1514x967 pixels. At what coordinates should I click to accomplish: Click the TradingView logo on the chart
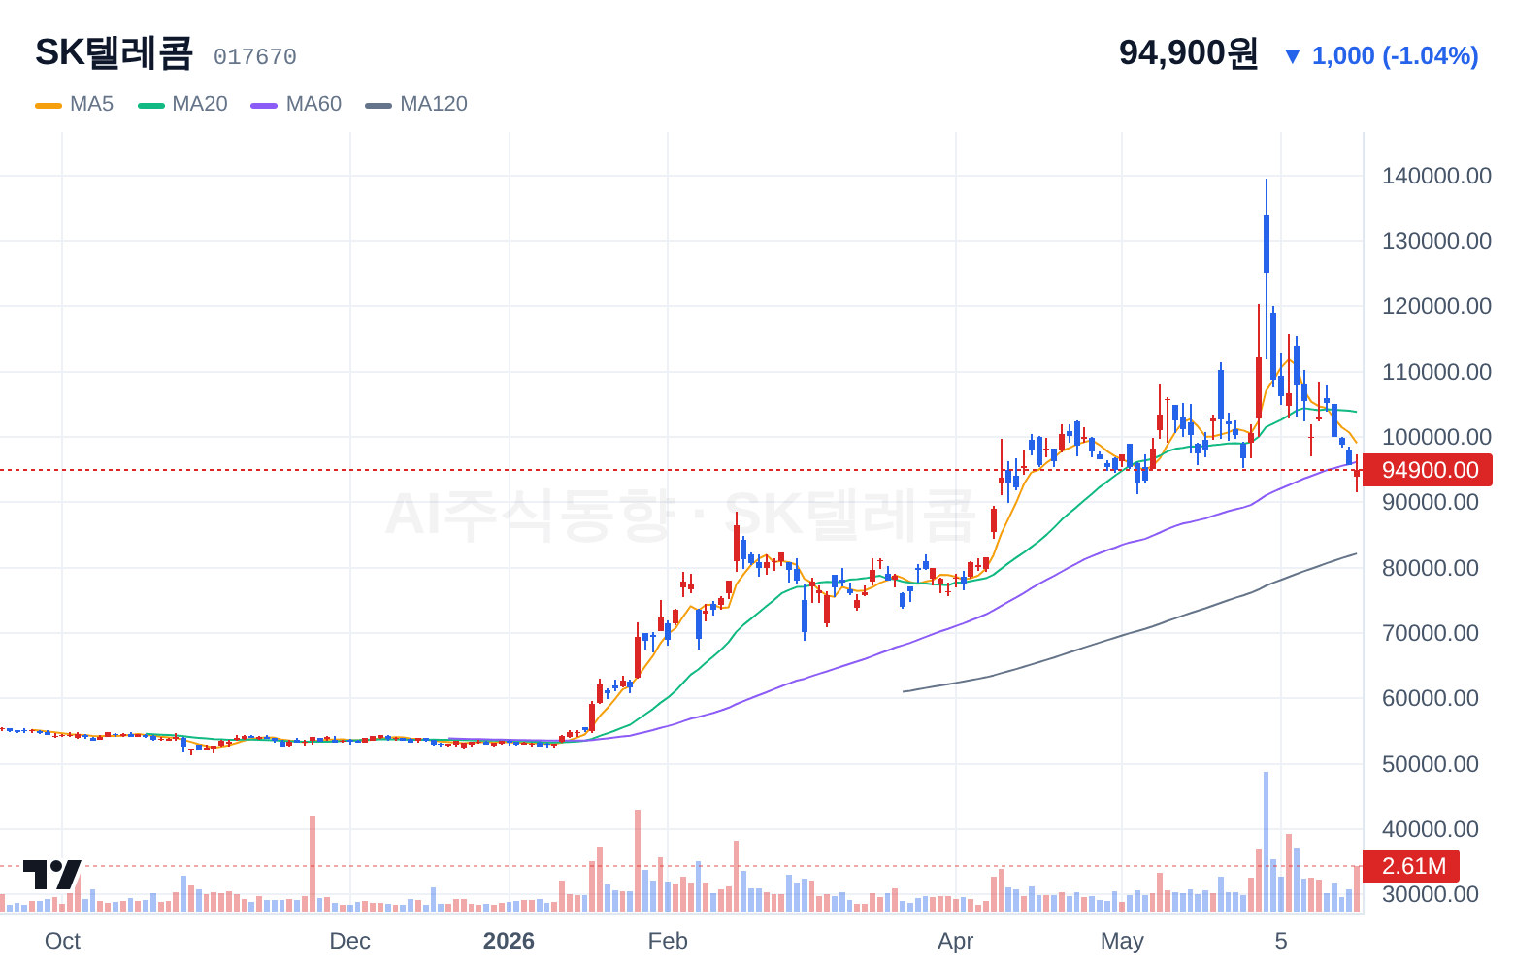pyautogui.click(x=51, y=874)
